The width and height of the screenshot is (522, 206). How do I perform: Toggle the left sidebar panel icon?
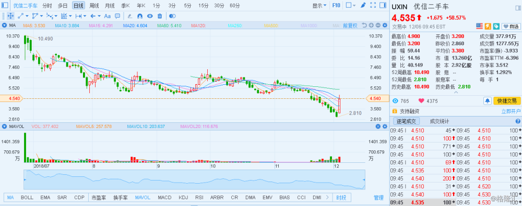[x=5, y=5]
